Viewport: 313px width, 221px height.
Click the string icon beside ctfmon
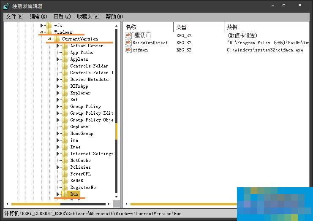(x=128, y=50)
